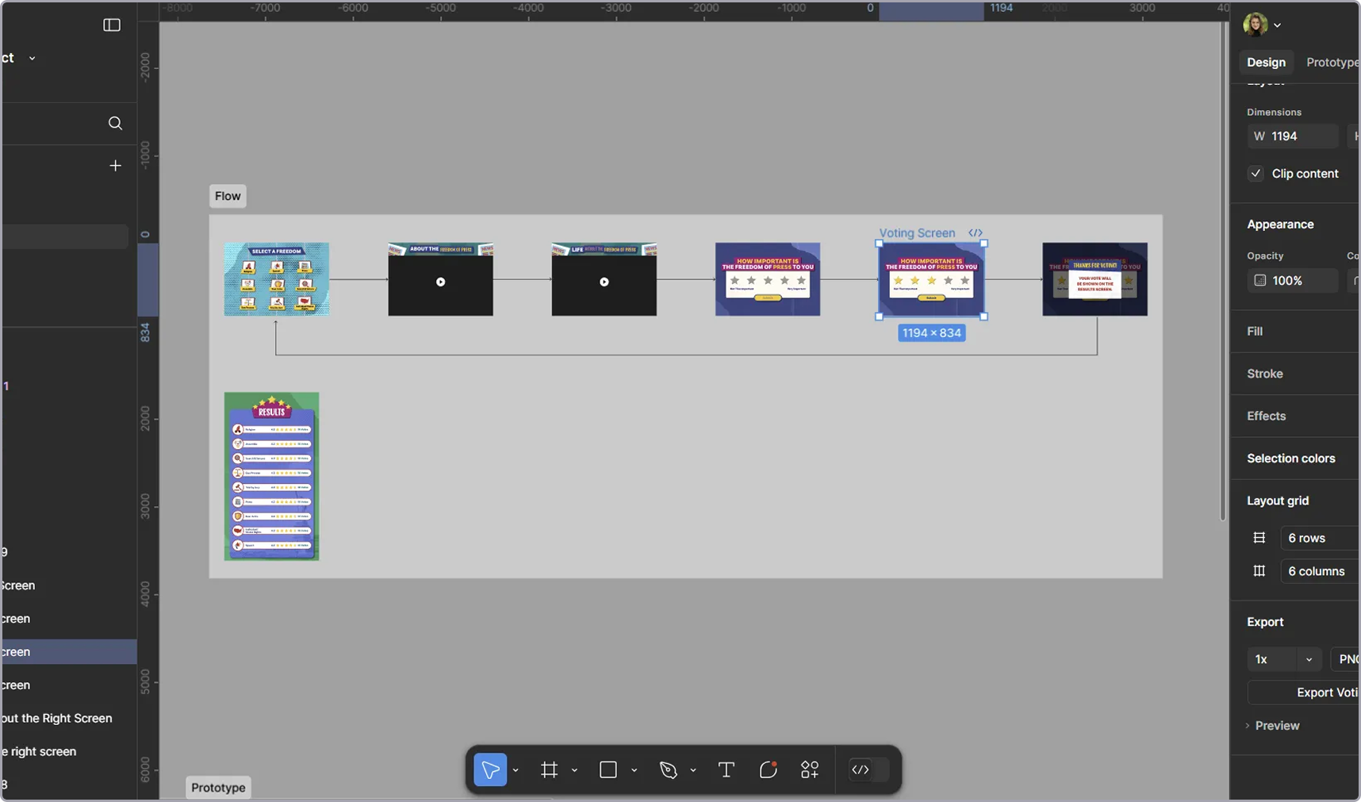Select the Text tool
This screenshot has width=1361, height=802.
point(726,769)
